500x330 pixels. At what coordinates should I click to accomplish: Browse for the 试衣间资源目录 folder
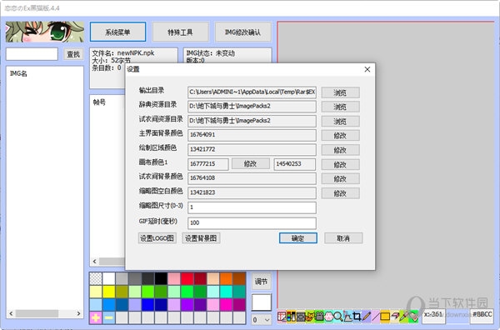340,121
